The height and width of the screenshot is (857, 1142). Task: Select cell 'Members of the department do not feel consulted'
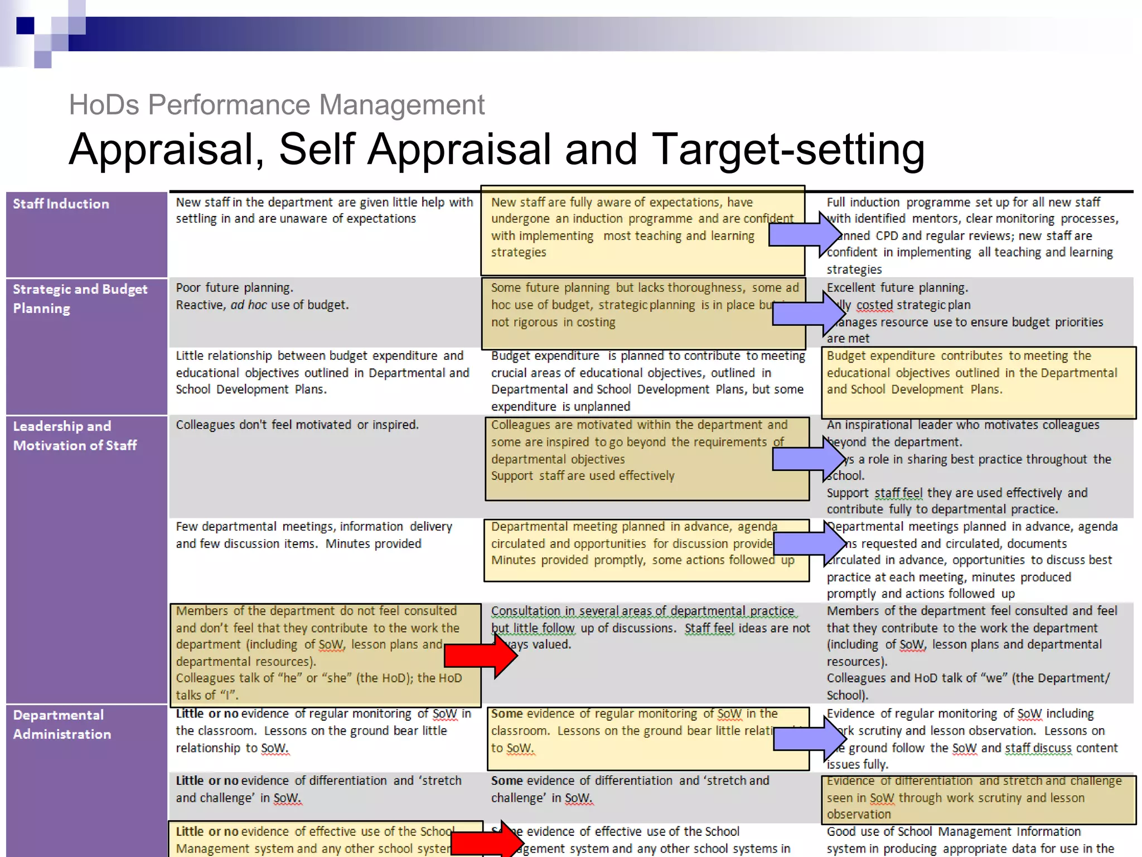pyautogui.click(x=325, y=654)
